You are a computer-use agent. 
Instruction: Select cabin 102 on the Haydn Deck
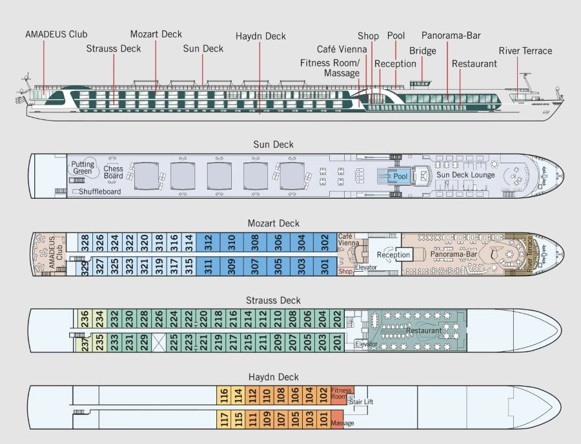tap(323, 395)
